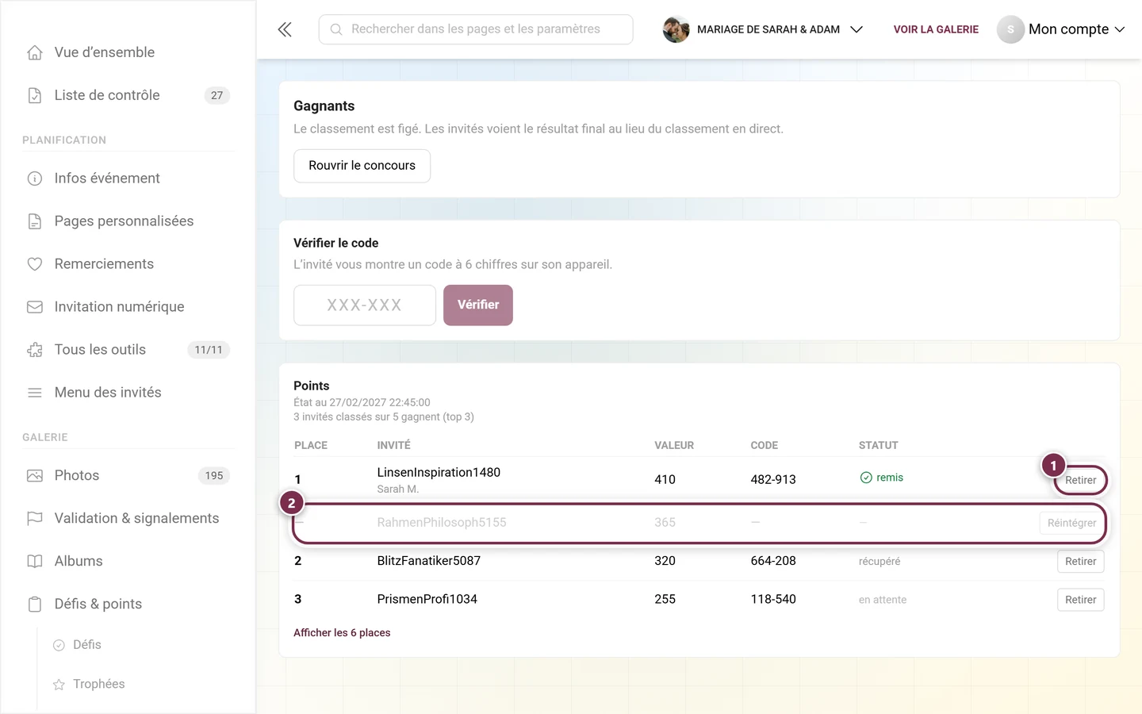The height and width of the screenshot is (714, 1142).
Task: Open the Mariage de Sarah & Adam event dropdown
Action: pyautogui.click(x=763, y=29)
